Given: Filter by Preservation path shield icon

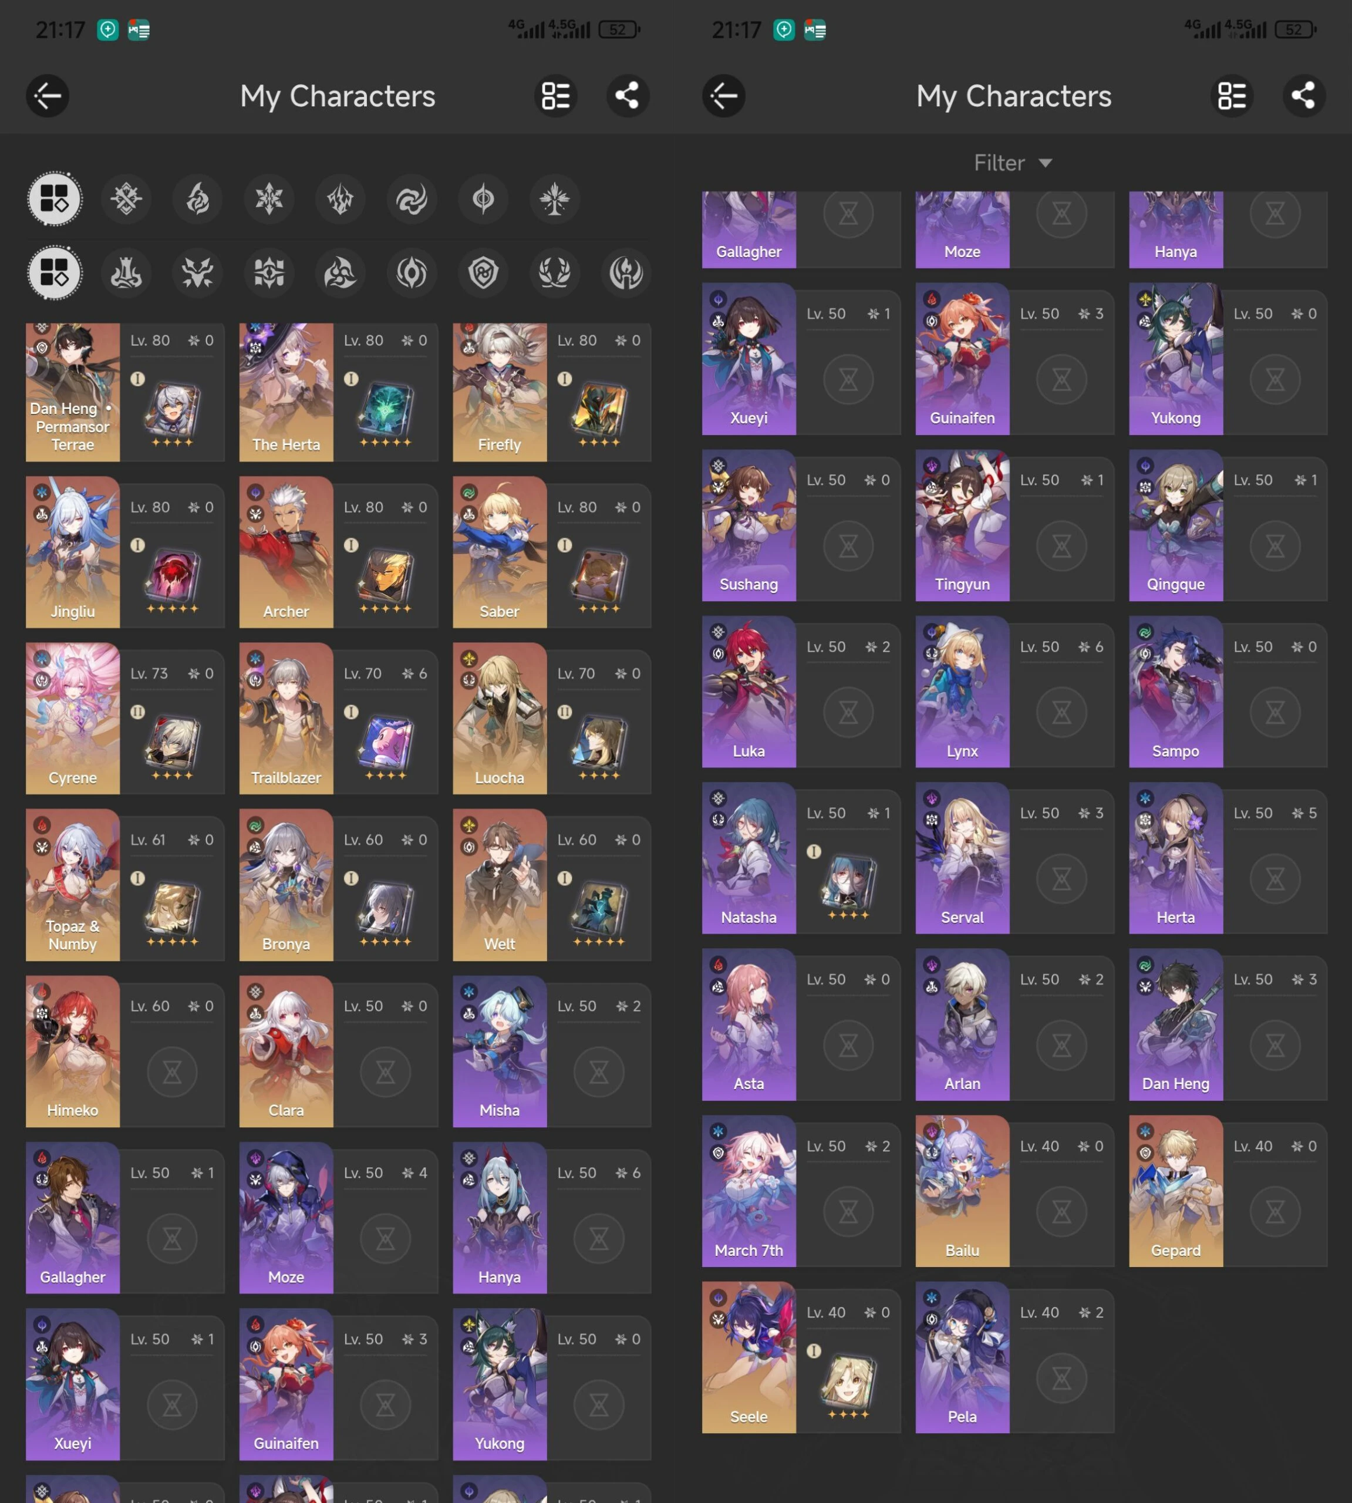Looking at the screenshot, I should pos(483,272).
